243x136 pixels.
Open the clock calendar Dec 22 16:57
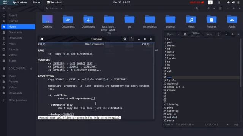121,2
